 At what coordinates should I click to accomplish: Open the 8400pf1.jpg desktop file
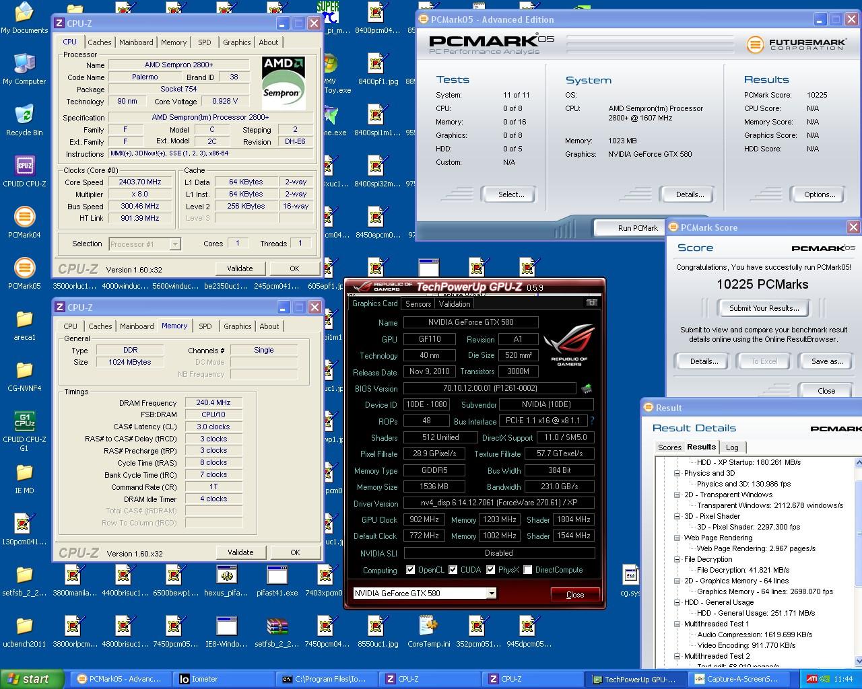(x=378, y=68)
